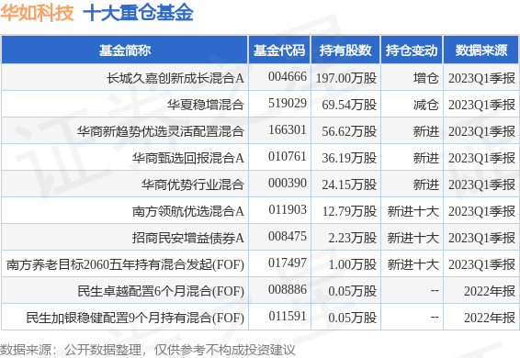The width and height of the screenshot is (520, 358).
Task: Select fund name 招商民安增益债券A
Action: tap(188, 238)
